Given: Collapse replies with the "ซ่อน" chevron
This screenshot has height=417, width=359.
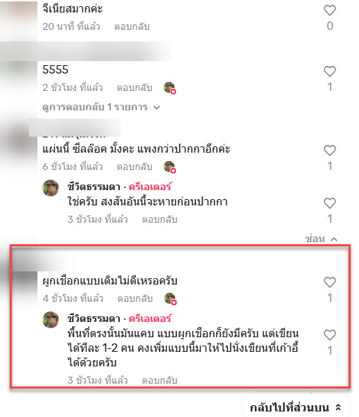Looking at the screenshot, I should 321,239.
